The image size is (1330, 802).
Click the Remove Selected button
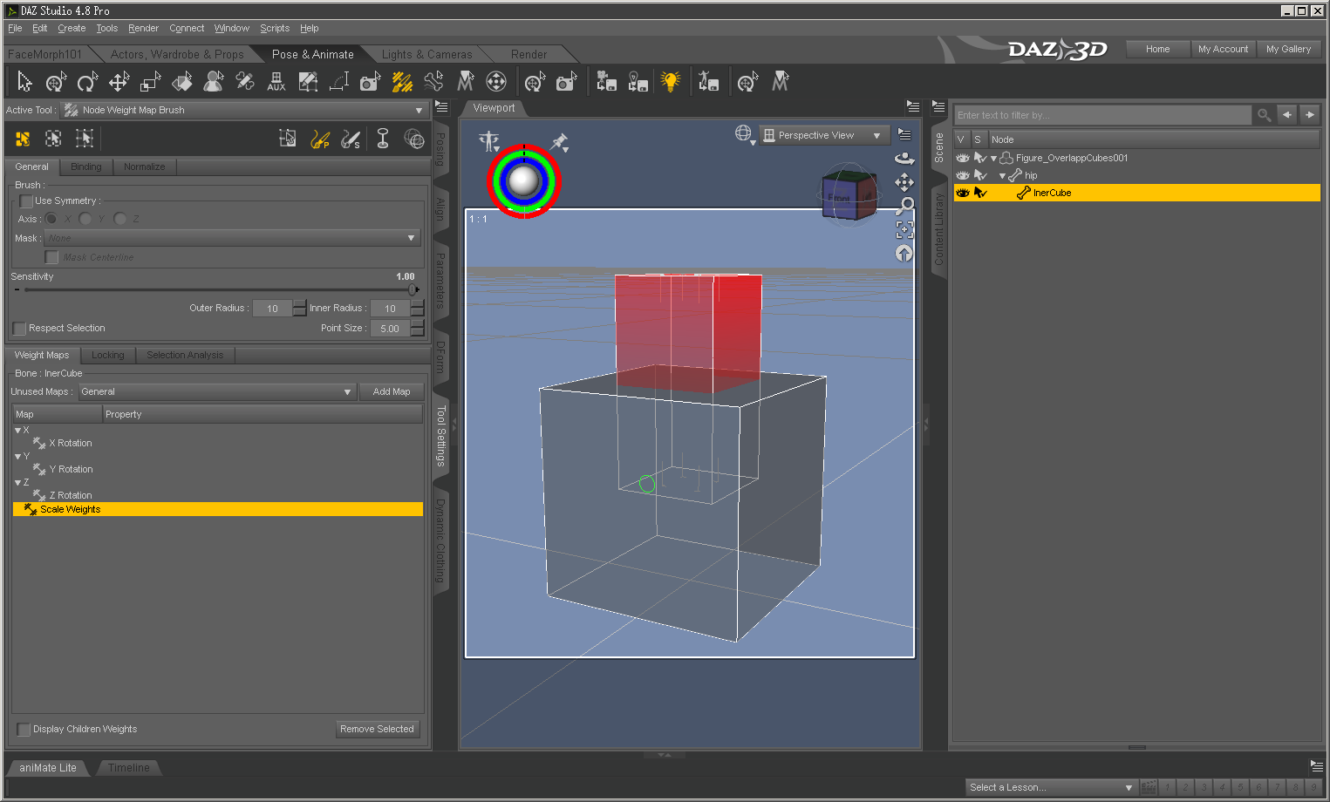pos(378,729)
